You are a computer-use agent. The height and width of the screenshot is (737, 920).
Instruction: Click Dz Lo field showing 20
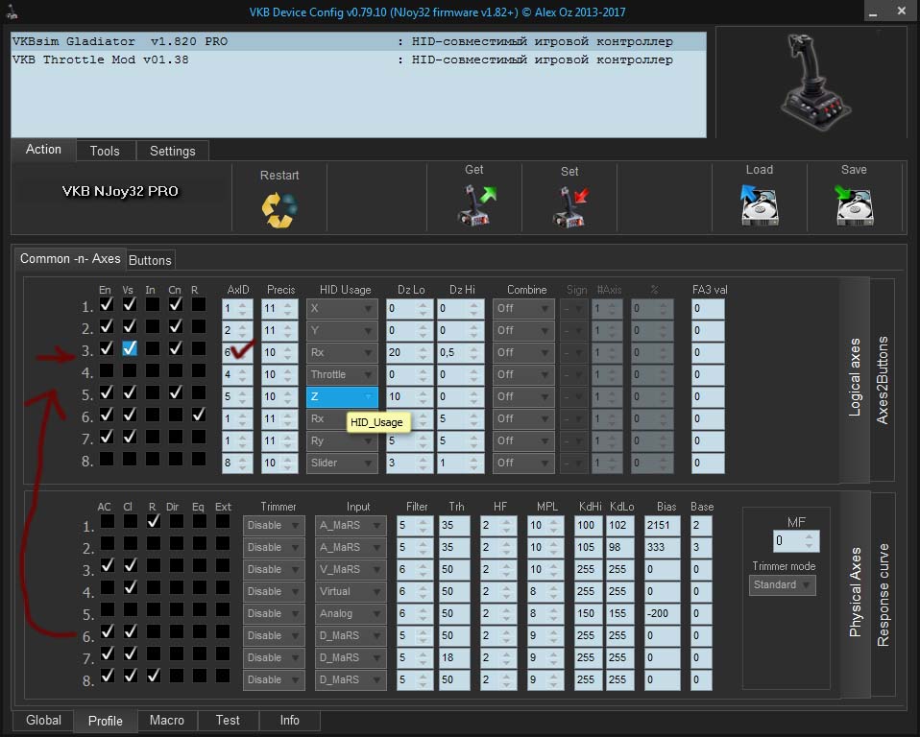coord(409,353)
